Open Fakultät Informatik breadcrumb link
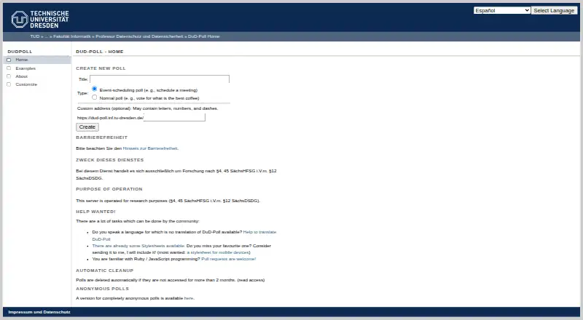583x320 pixels. 71,36
